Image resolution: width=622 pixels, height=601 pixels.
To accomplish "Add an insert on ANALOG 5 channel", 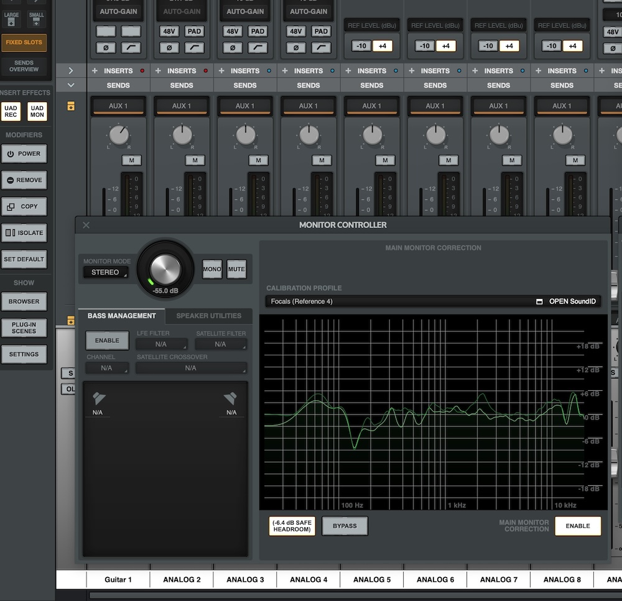I will [348, 71].
